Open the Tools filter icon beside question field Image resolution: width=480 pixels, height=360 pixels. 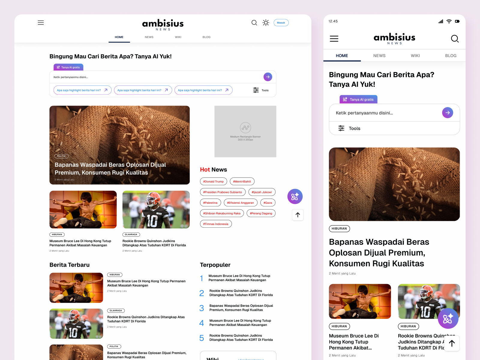pyautogui.click(x=256, y=90)
